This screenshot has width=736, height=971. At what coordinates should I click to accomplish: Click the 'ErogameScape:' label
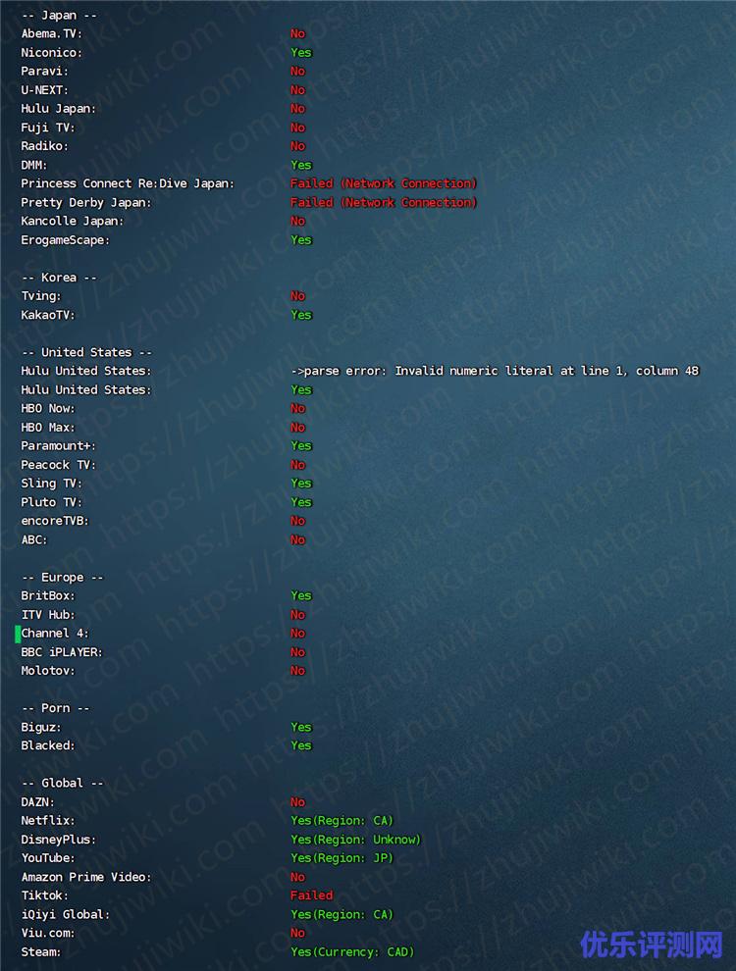pyautogui.click(x=65, y=239)
